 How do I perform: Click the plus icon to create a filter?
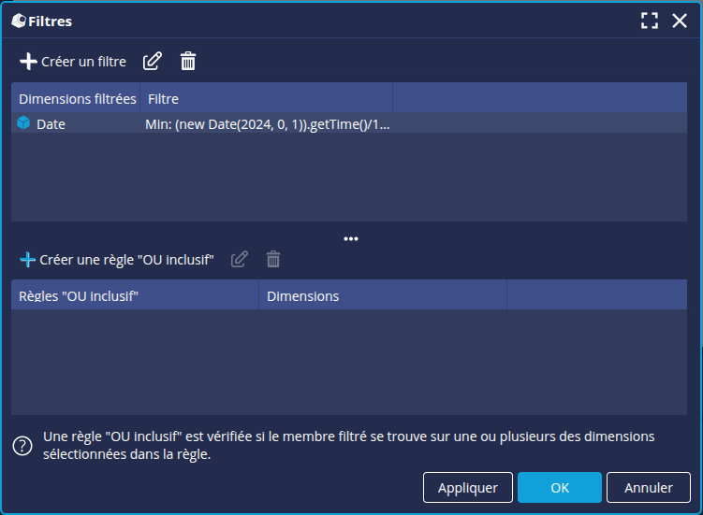coord(29,62)
